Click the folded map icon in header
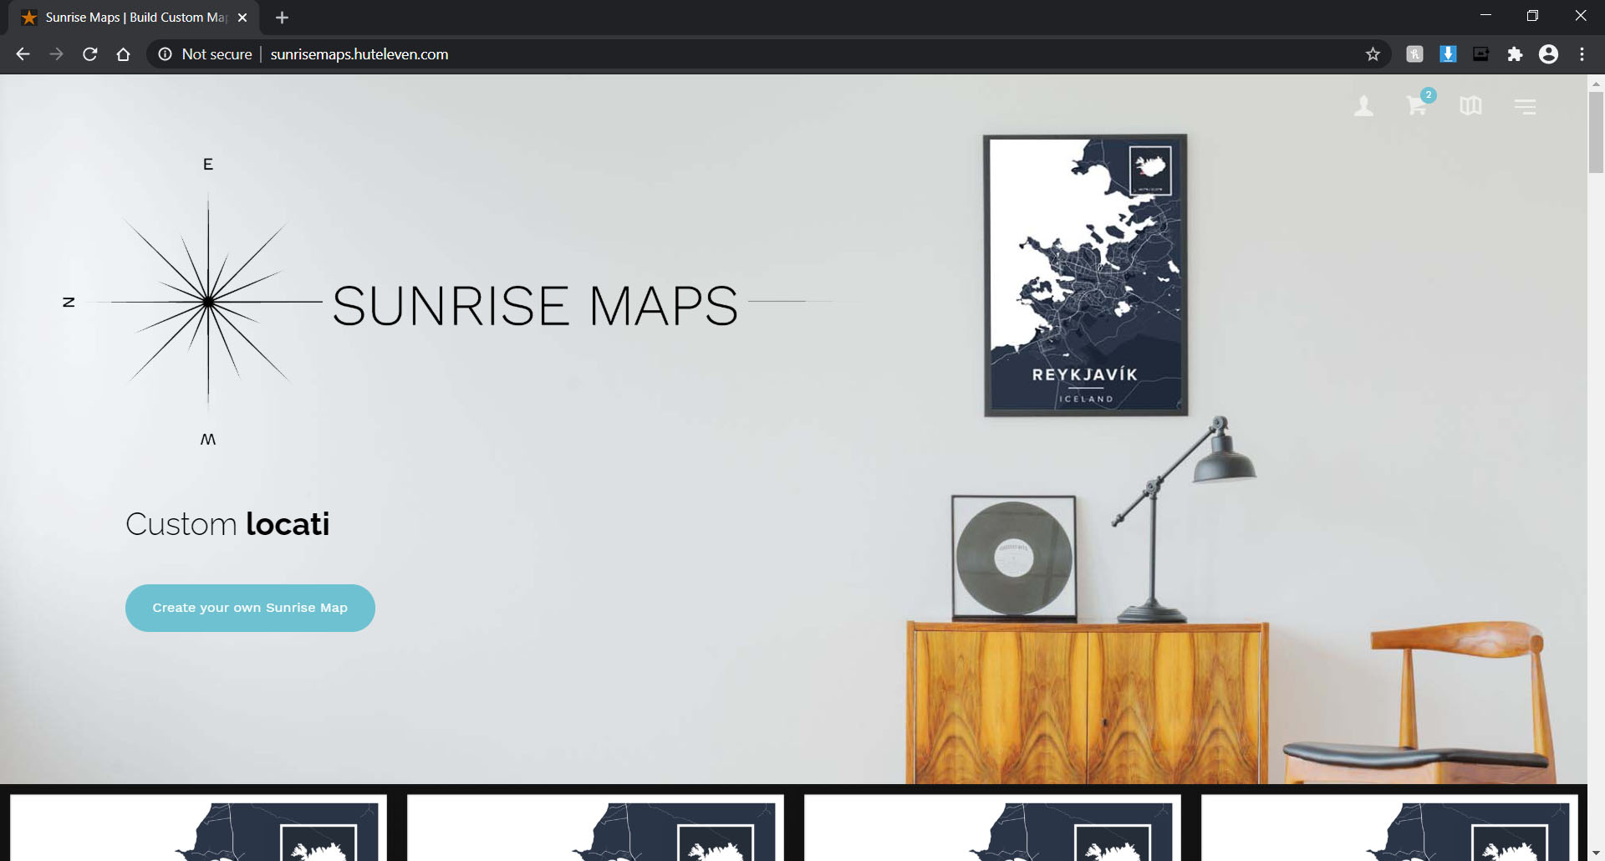Image resolution: width=1605 pixels, height=861 pixels. 1470,106
